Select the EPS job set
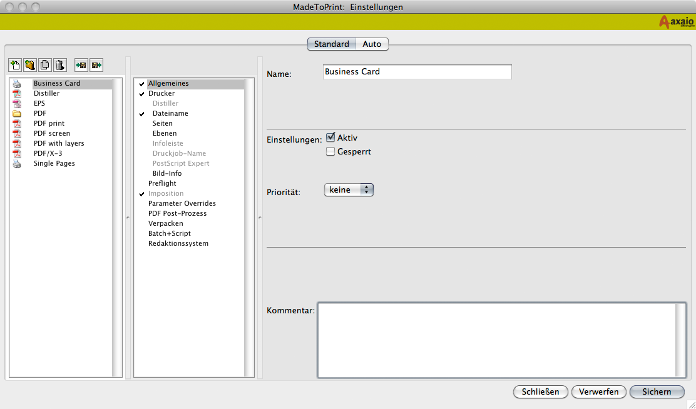 pos(39,103)
